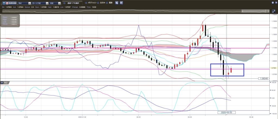This screenshot has width=278, height=119.
Task: Click the 1.06348 price label on axis
Action: click(x=264, y=78)
